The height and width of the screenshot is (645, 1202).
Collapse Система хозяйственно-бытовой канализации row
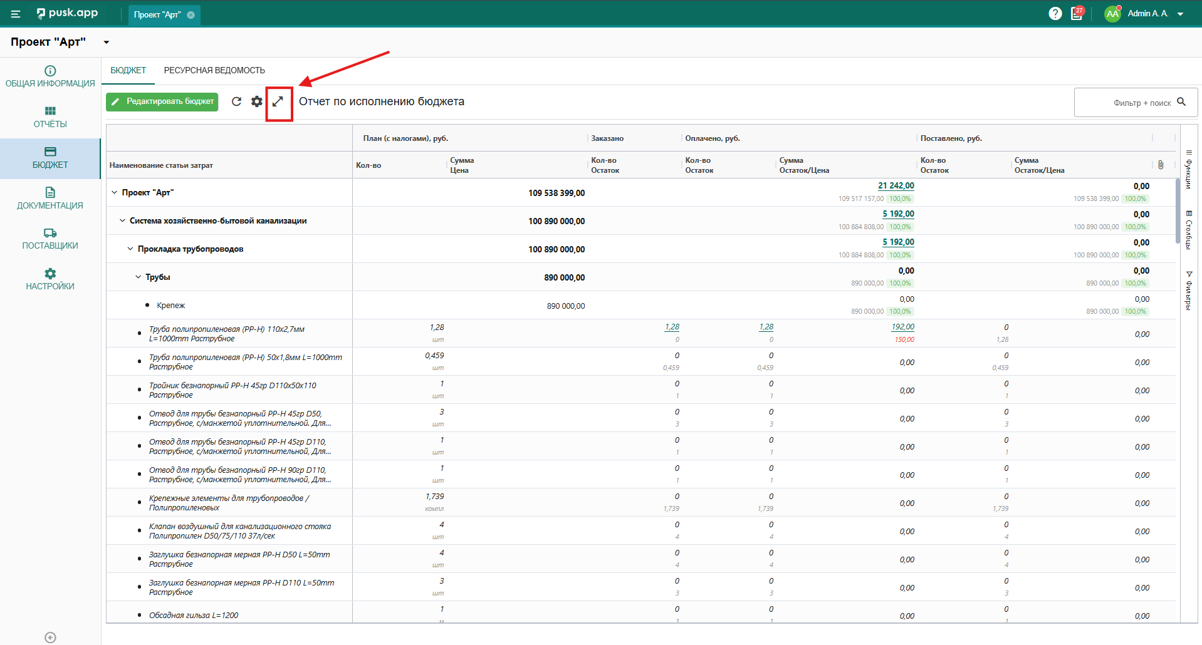coord(122,220)
